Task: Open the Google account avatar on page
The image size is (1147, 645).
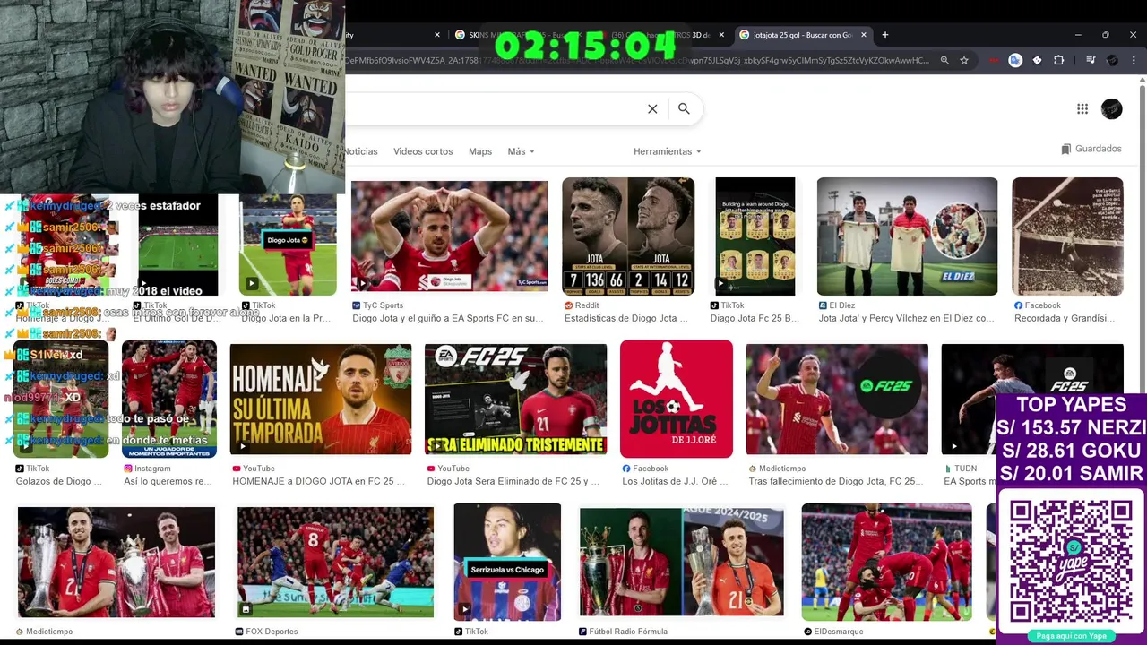Action: (1112, 108)
